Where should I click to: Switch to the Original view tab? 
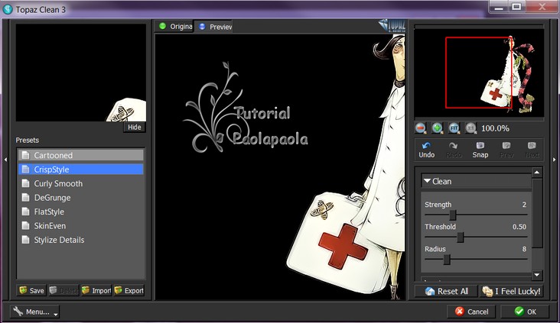click(175, 27)
